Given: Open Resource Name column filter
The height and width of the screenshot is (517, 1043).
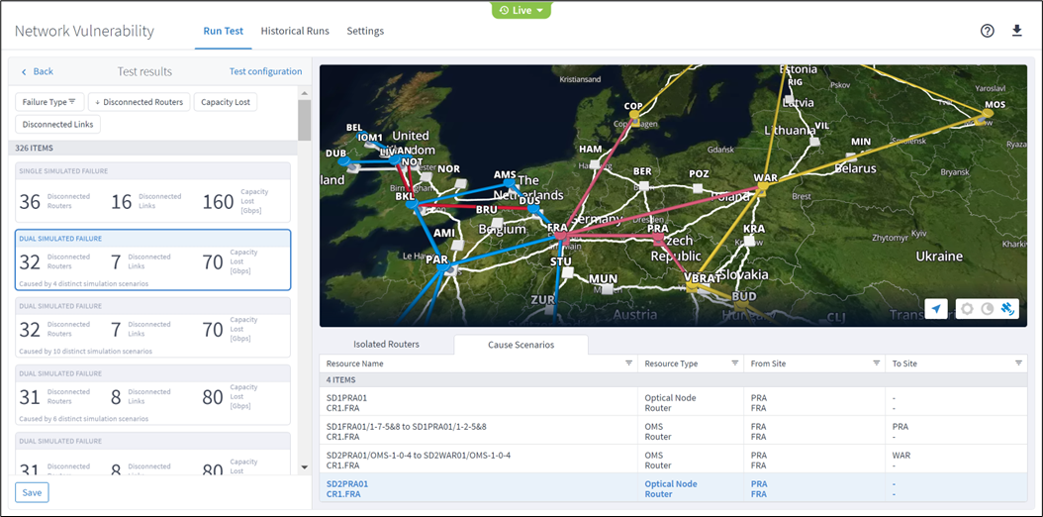Looking at the screenshot, I should (x=628, y=363).
